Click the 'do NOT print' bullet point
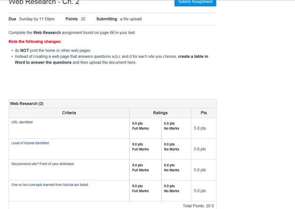 point(52,50)
